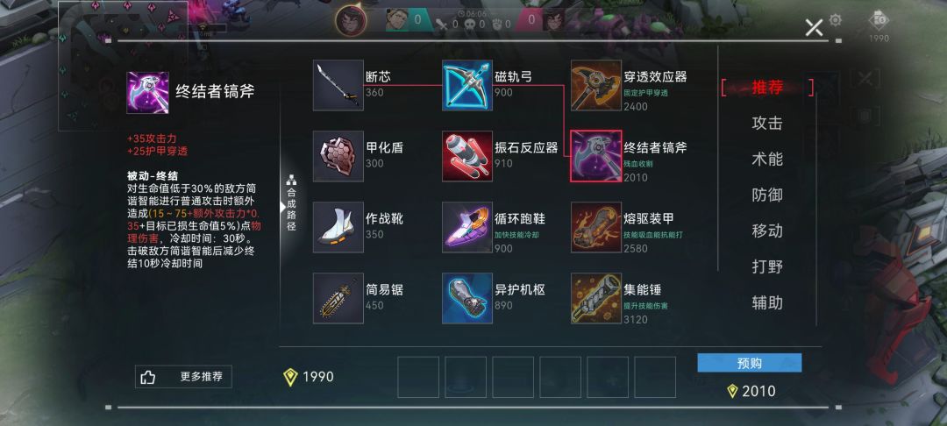Select the 集能锤 hammer item icon
947x426 pixels.
pos(596,298)
